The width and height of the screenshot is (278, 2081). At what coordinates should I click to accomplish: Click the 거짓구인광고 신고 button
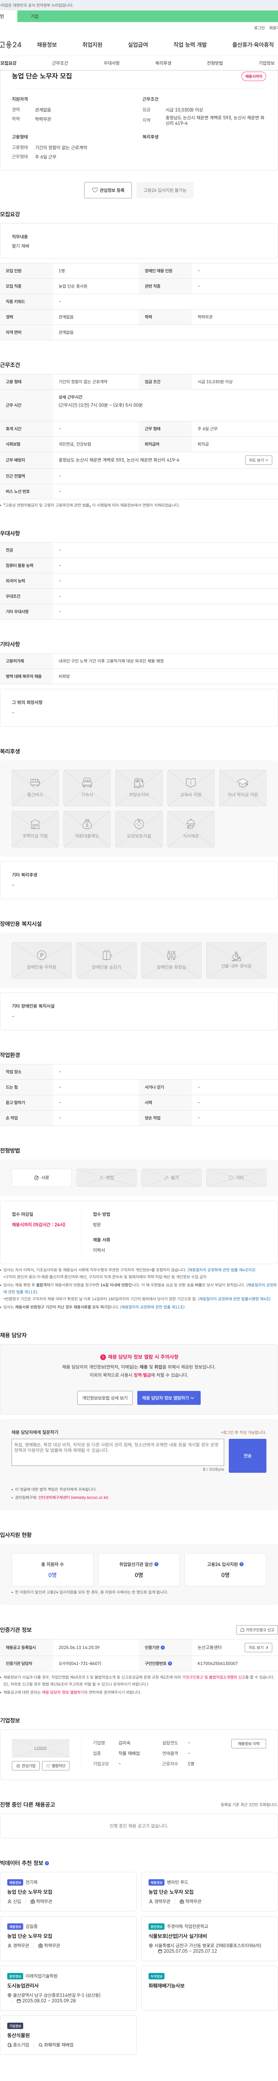[x=257, y=1630]
